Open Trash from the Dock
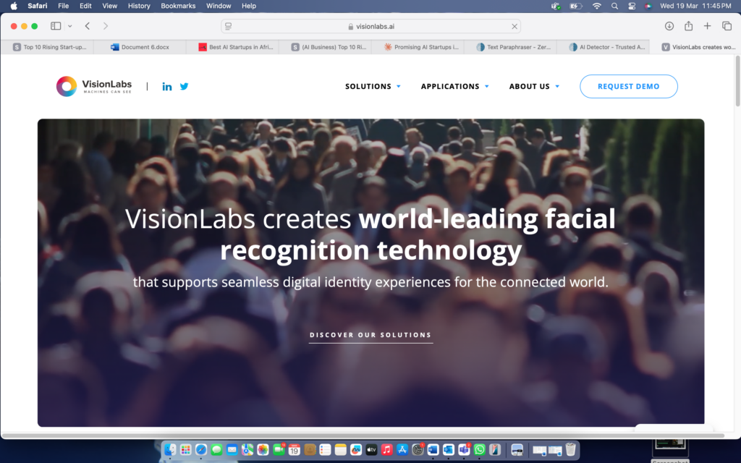This screenshot has height=463, width=741. tap(571, 450)
